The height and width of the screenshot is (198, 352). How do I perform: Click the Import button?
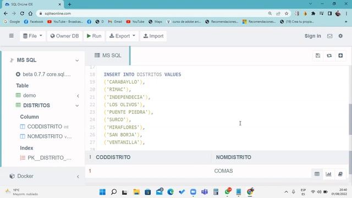click(x=153, y=36)
